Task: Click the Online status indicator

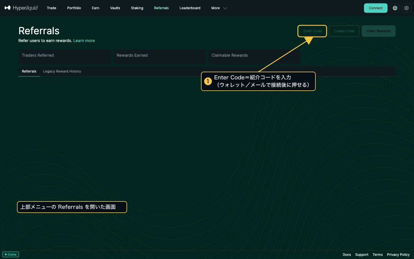Action: pyautogui.click(x=11, y=254)
